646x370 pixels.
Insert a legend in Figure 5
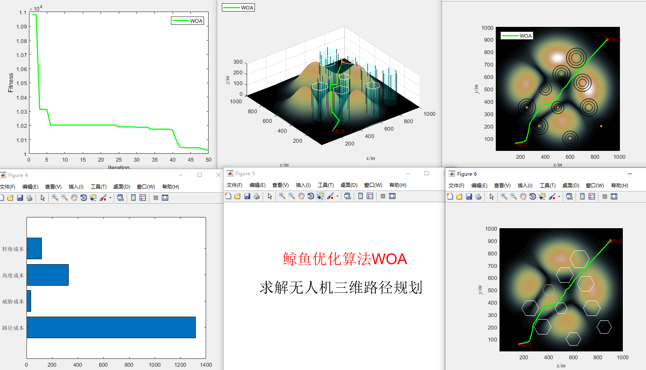(370, 196)
